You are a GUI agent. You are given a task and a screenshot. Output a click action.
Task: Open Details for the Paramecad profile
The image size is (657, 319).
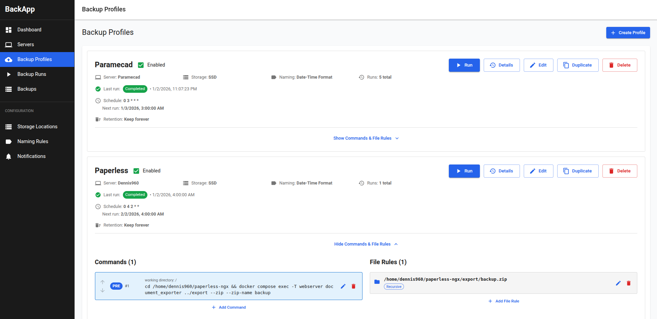[502, 65]
